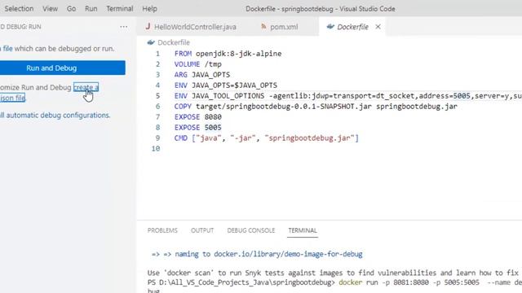Click the 'create a' launch.json link

click(86, 87)
